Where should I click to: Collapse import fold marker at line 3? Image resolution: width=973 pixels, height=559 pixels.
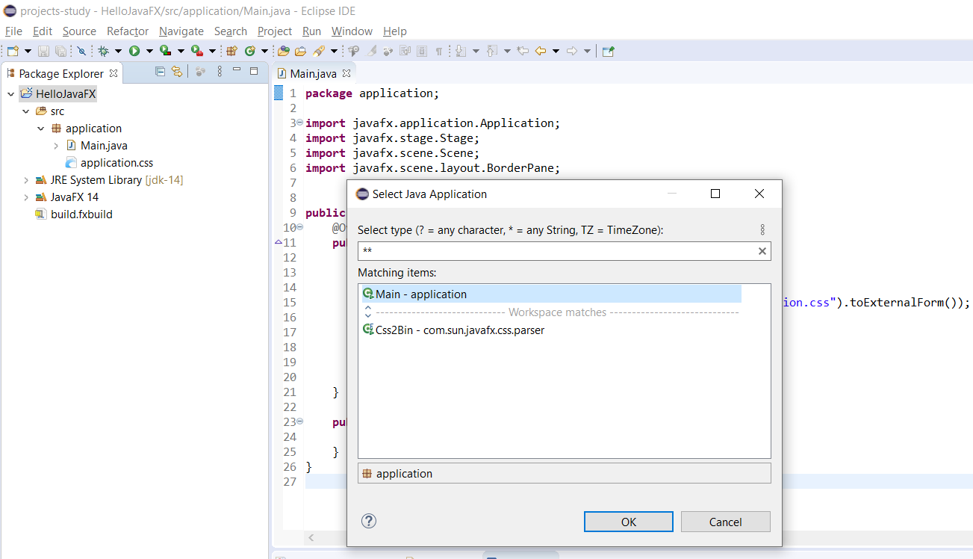coord(299,123)
